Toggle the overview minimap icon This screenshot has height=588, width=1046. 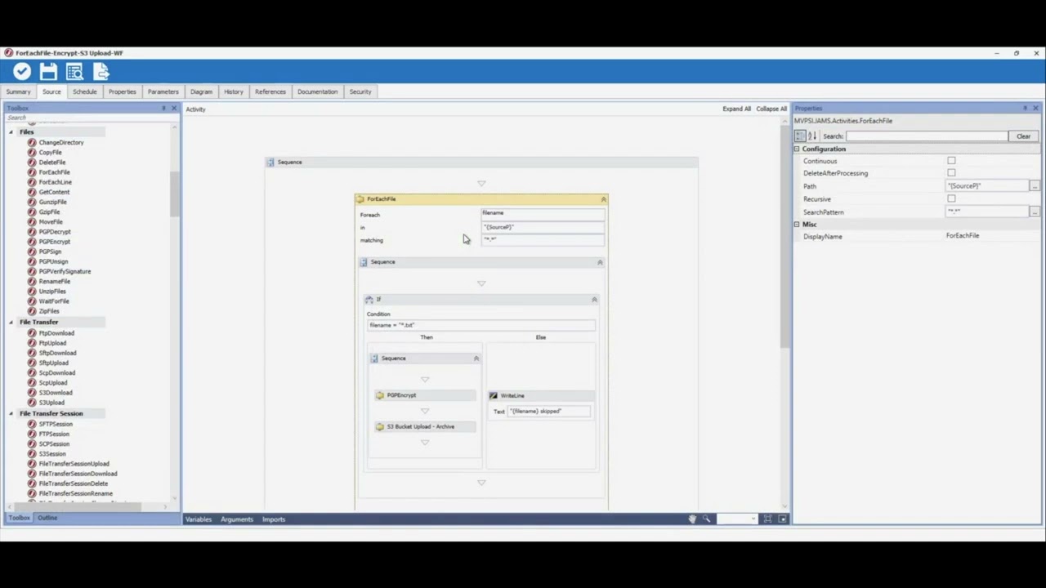782,519
